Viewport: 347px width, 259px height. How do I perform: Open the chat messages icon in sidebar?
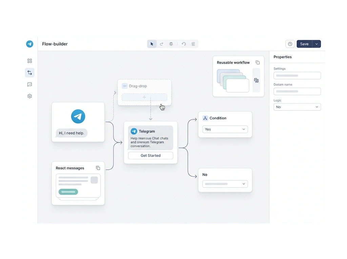click(30, 84)
